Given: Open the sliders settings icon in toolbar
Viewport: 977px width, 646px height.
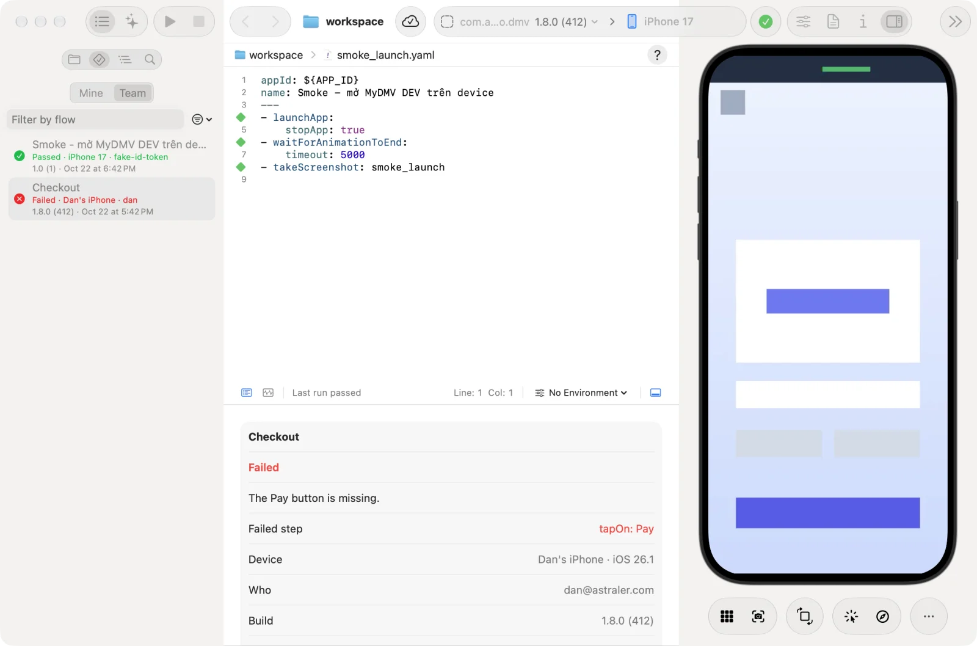Looking at the screenshot, I should pyautogui.click(x=804, y=22).
